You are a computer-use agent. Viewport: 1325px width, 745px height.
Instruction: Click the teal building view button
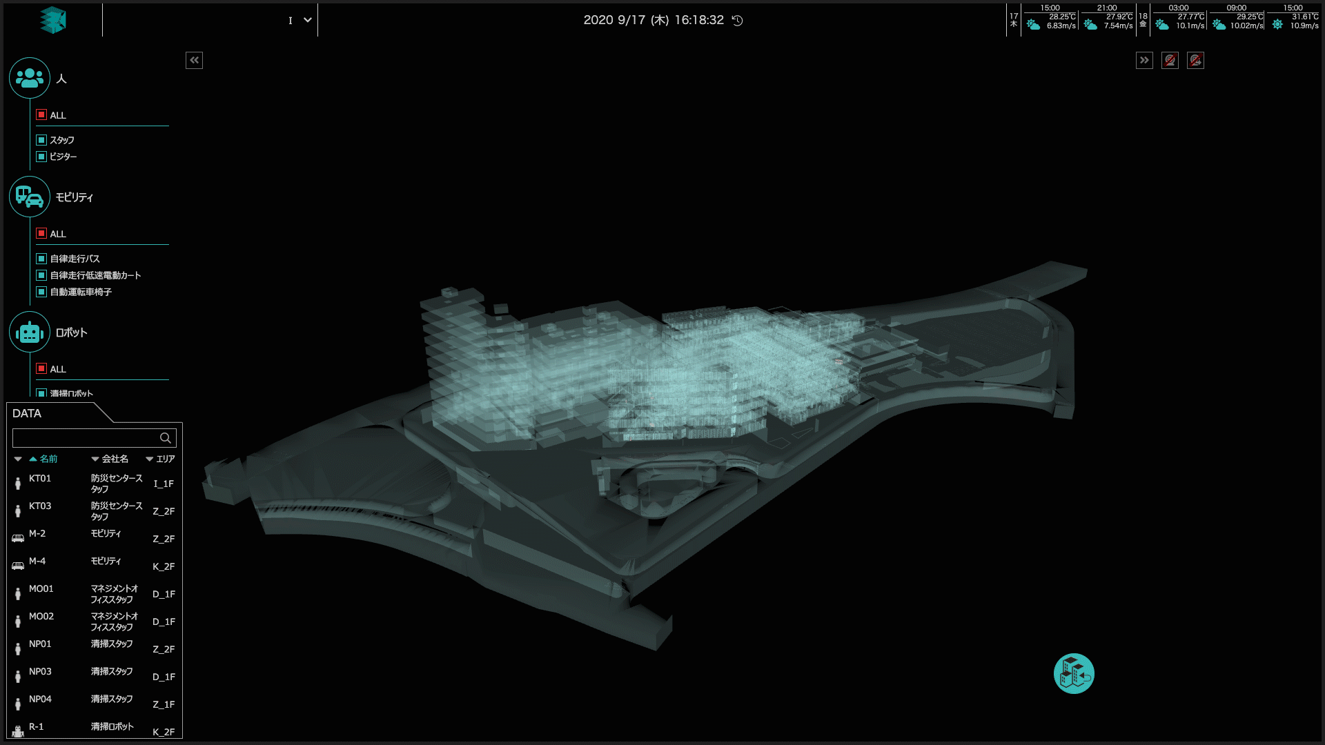point(1074,673)
